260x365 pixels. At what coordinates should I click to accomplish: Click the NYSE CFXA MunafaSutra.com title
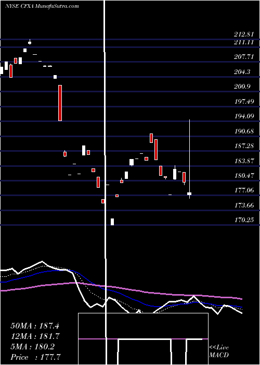click(x=42, y=6)
